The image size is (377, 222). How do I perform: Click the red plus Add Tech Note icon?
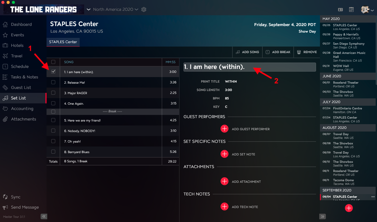pyautogui.click(x=225, y=206)
